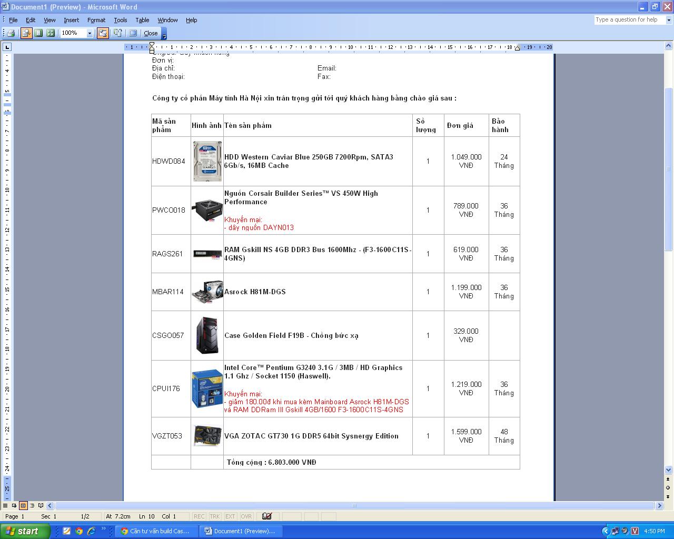Click the Select Browse Object circle button
This screenshot has width=674, height=539.
(x=669, y=487)
